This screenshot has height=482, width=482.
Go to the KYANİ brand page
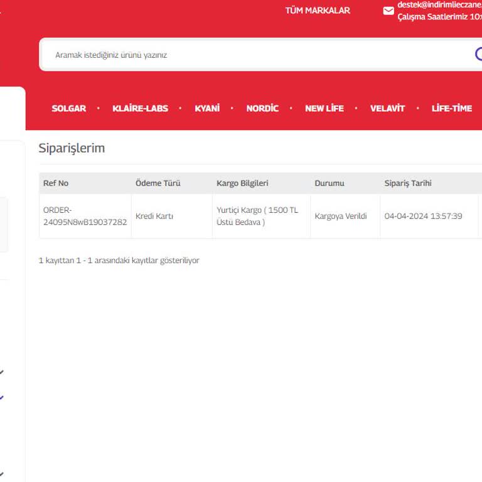click(x=207, y=109)
